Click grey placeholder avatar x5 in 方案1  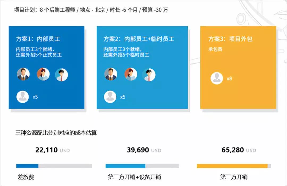[23, 97]
